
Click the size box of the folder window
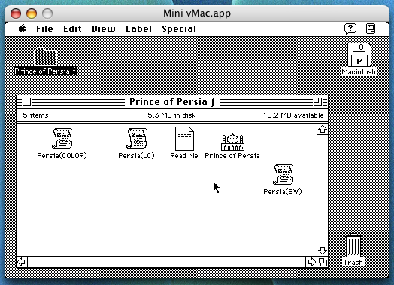click(x=323, y=262)
